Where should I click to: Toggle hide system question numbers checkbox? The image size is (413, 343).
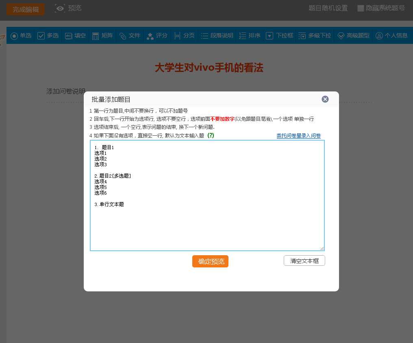click(x=361, y=8)
